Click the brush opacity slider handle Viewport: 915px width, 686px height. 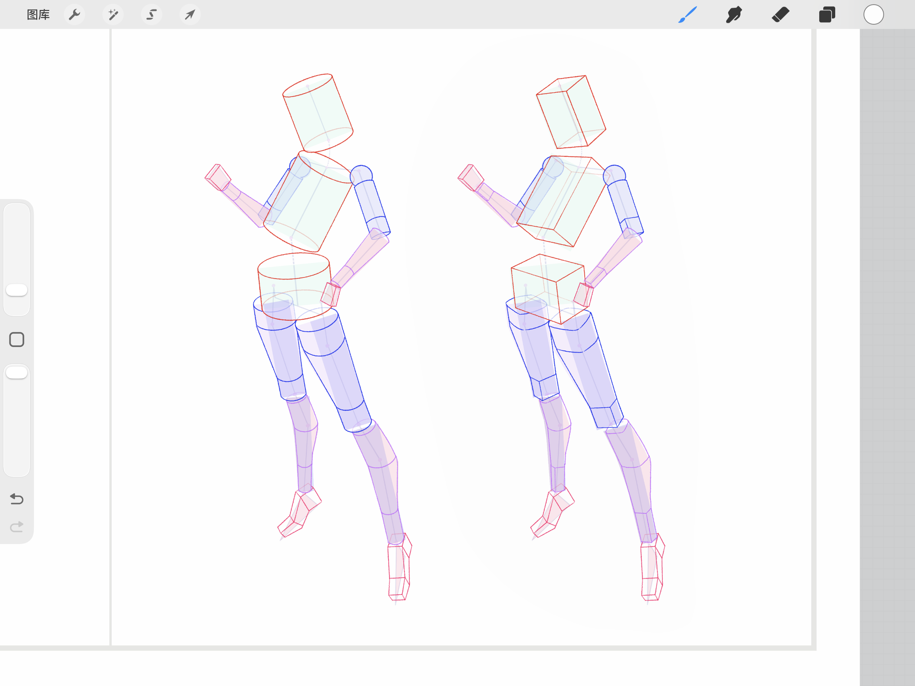coord(17,373)
